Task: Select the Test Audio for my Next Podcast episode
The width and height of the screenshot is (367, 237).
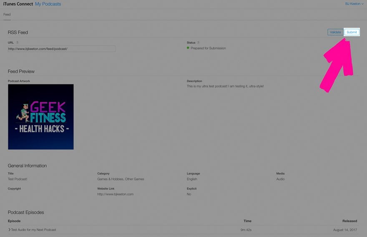Action: 33,230
